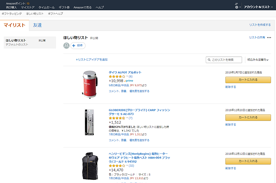Delete HenlyBegins vest from list
Viewport: 276px width, 183px height.
tap(231, 168)
